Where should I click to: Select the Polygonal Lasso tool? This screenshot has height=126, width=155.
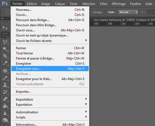click(5, 42)
